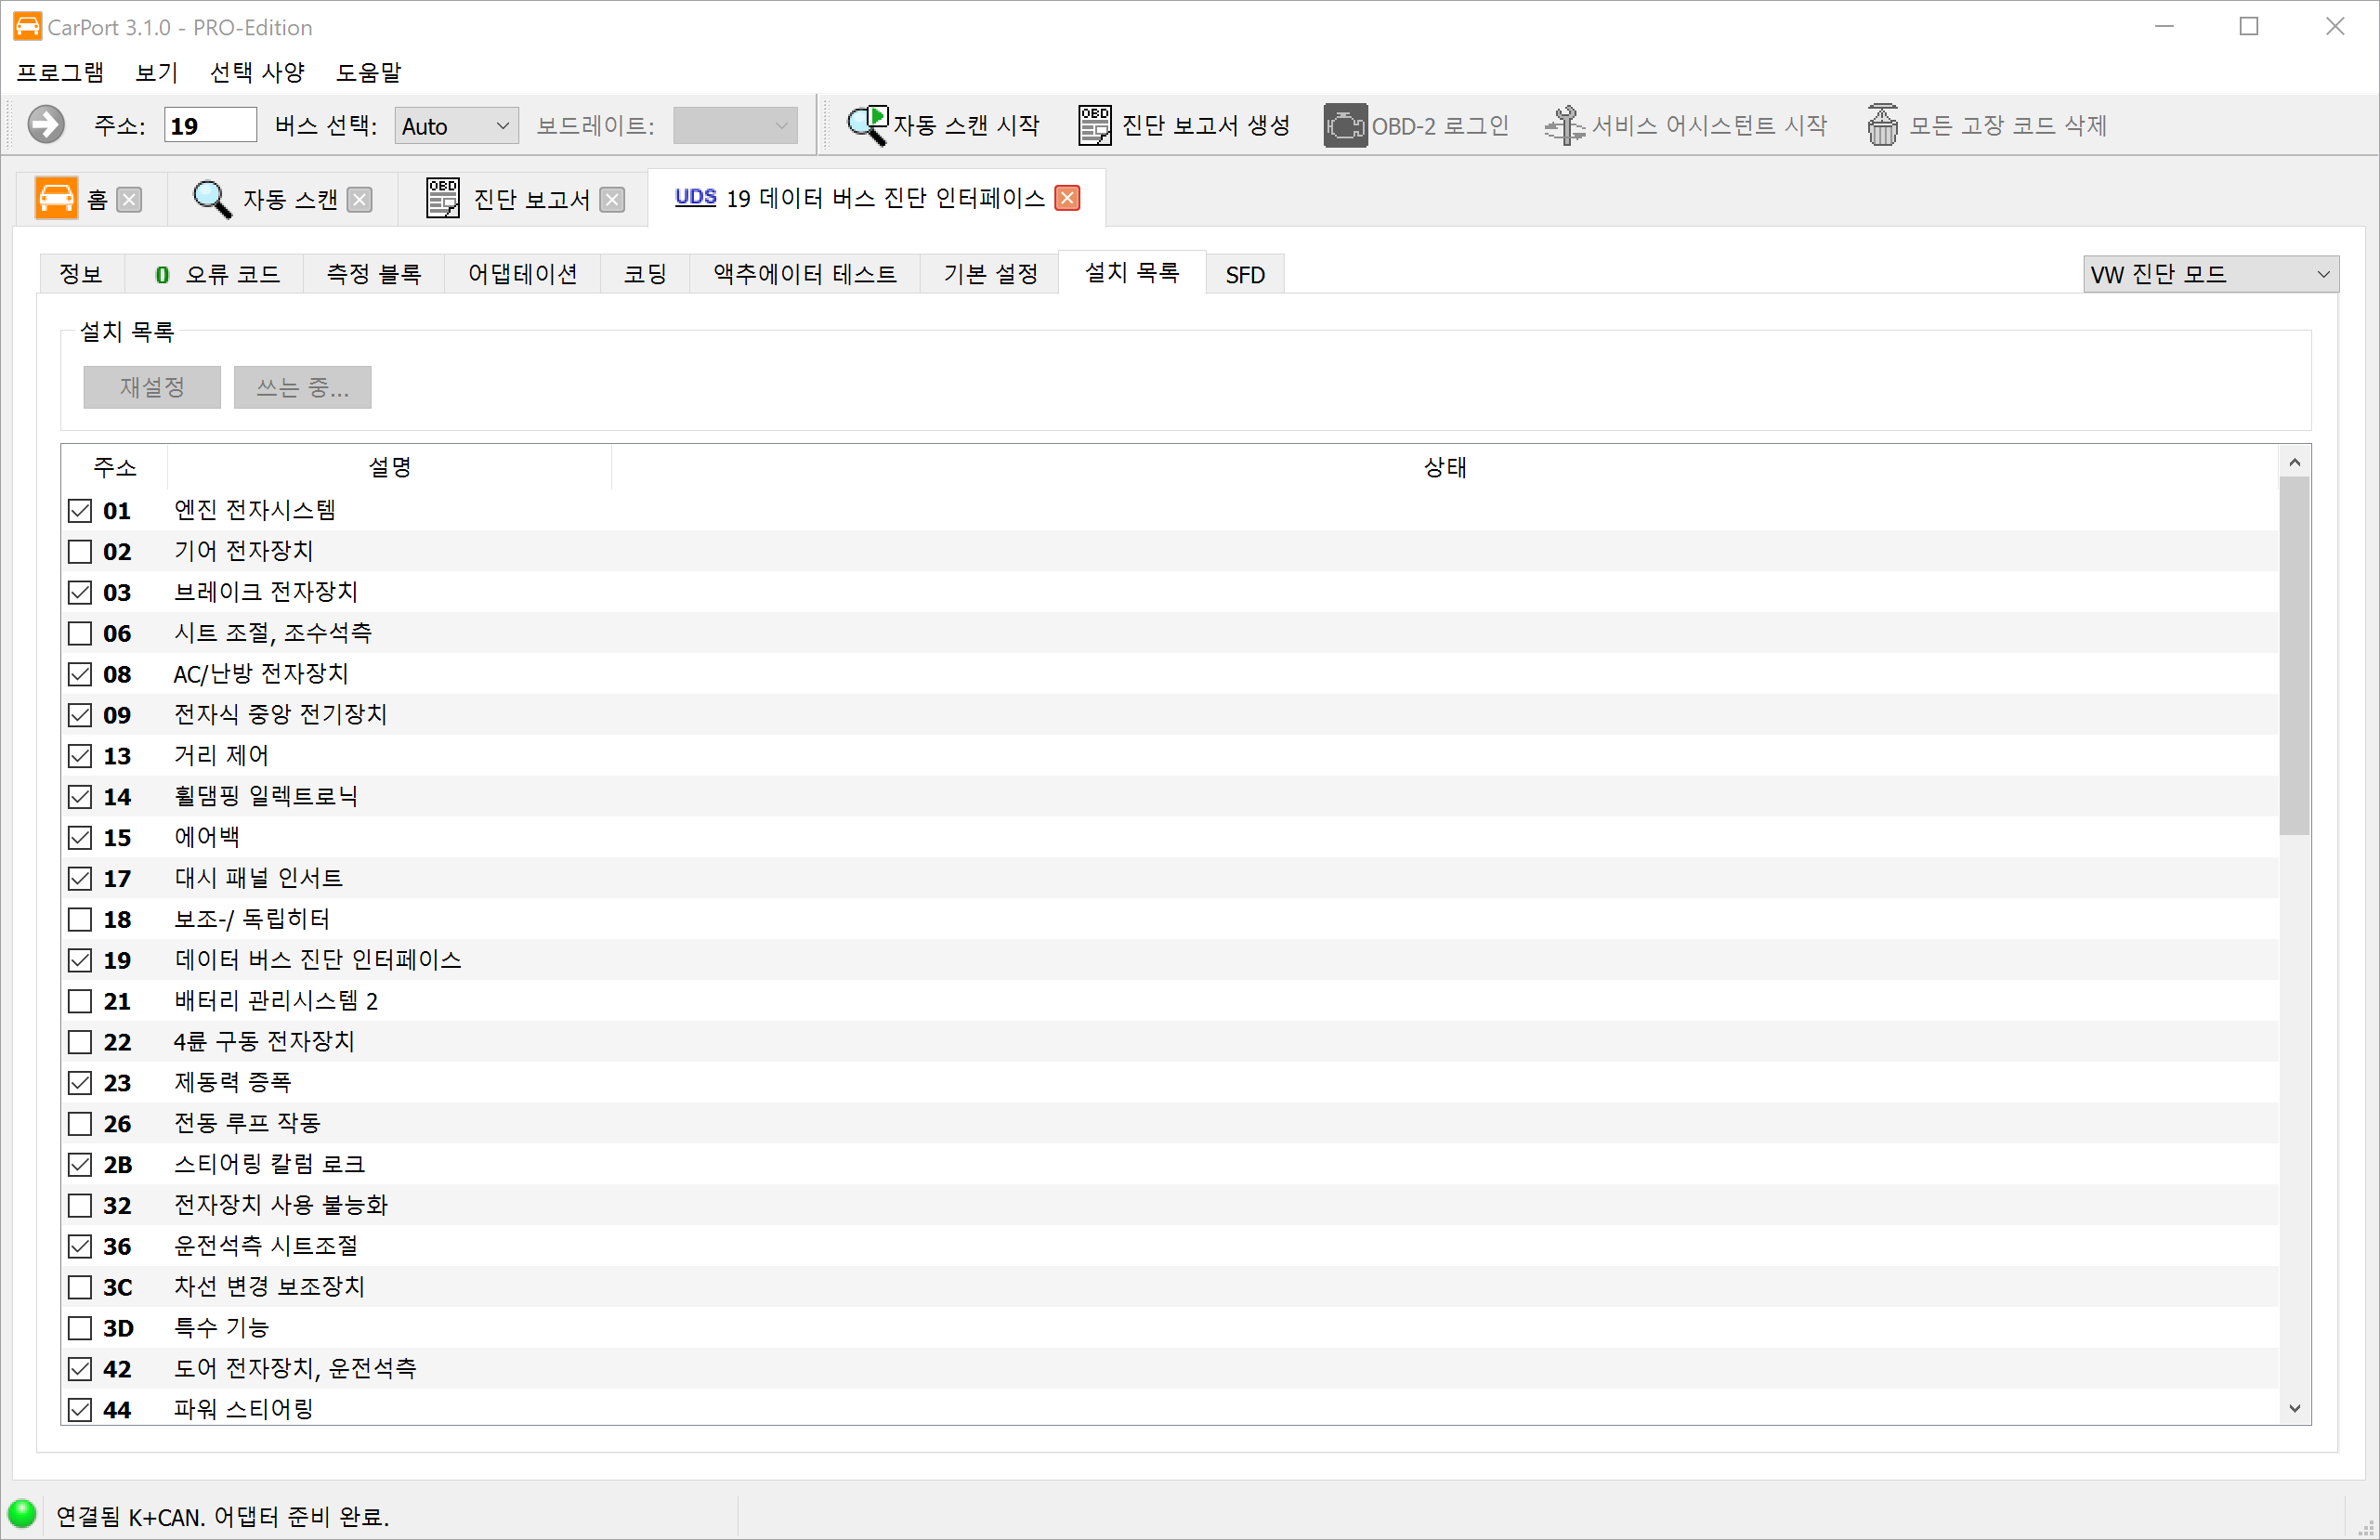Click the 모든 고장 코드 삭제 trash icon
Viewport: 2380px width, 1540px height.
[1882, 125]
